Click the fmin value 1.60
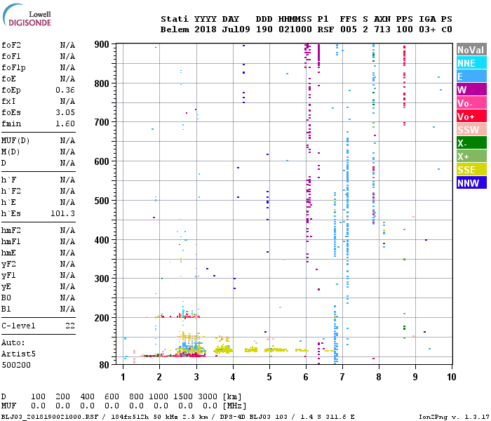The width and height of the screenshot is (491, 421). 65,123
